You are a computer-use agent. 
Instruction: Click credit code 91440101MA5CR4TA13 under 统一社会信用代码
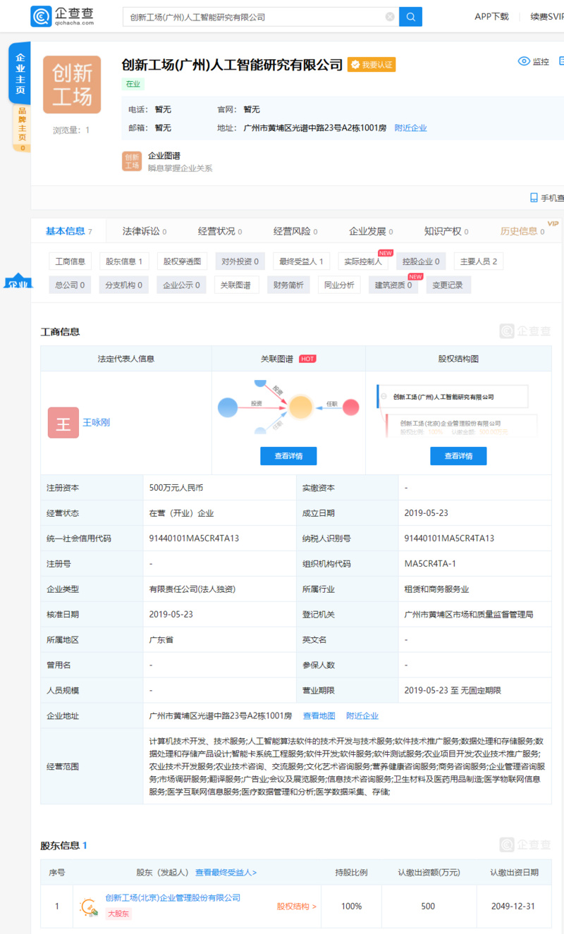pos(194,538)
